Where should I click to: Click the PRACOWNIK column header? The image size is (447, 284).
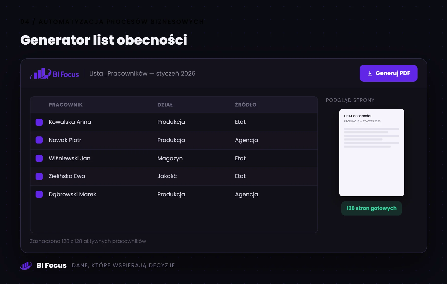pos(66,105)
